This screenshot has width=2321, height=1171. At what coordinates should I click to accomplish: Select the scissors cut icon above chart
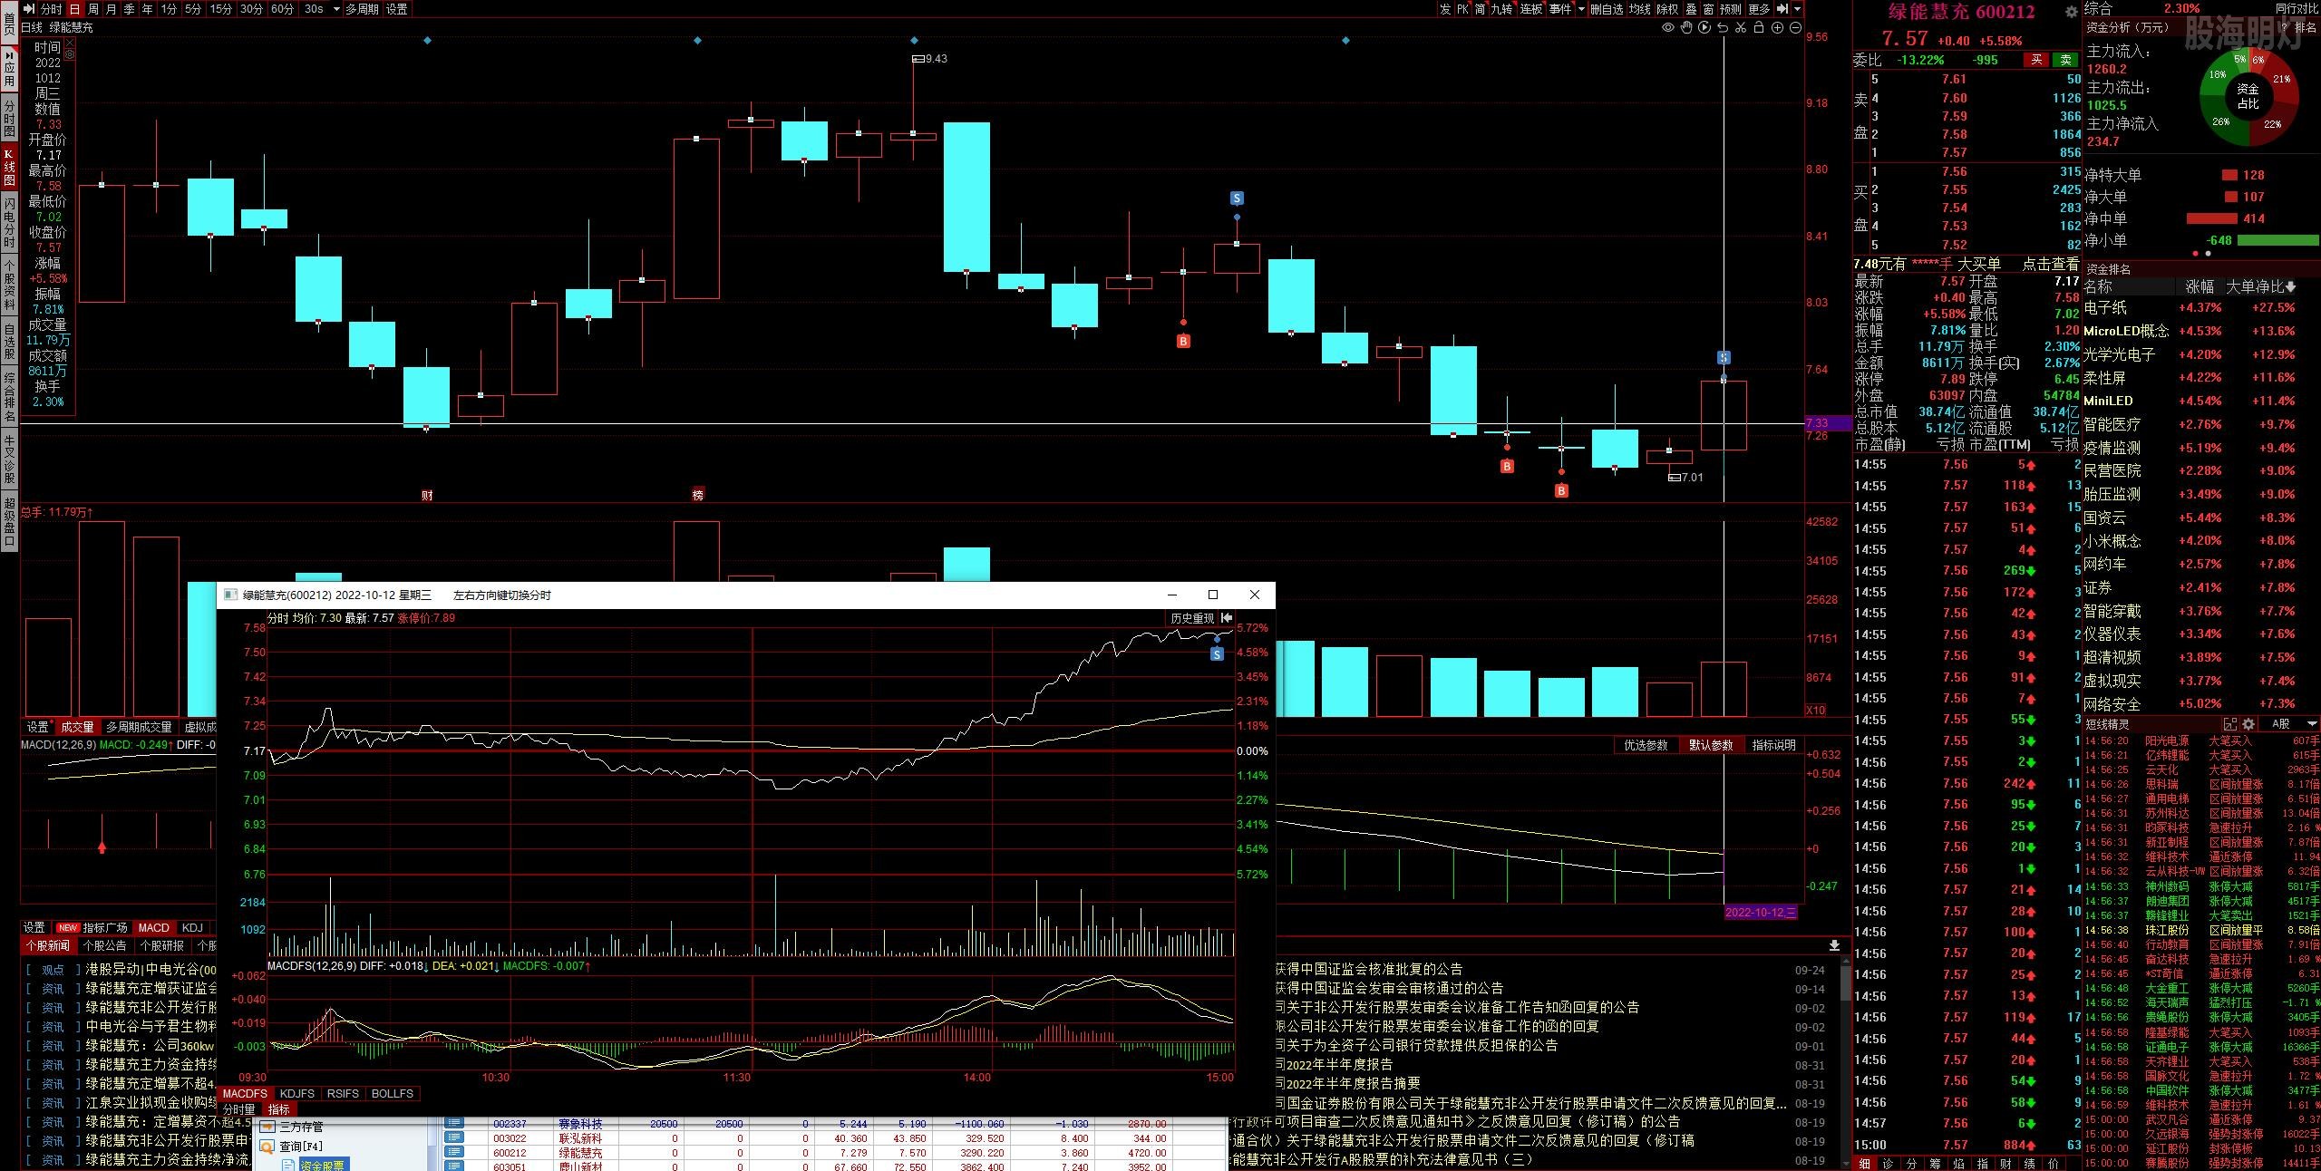(1741, 27)
